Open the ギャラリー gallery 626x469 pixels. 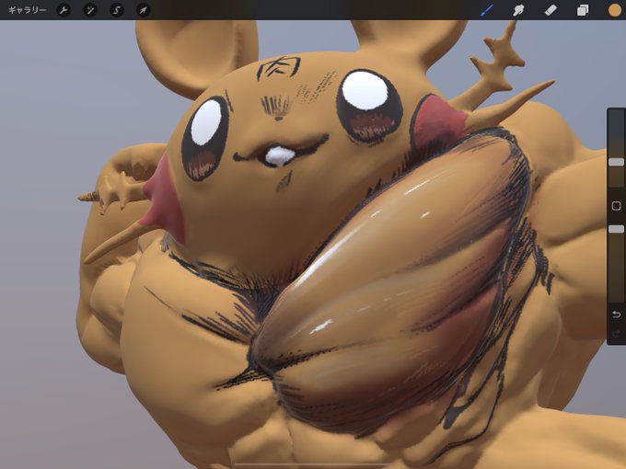(27, 10)
